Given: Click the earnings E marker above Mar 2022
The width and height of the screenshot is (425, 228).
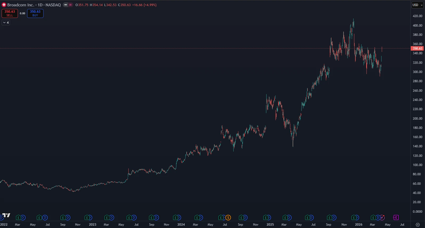Looking at the screenshot, I should click(18, 217).
